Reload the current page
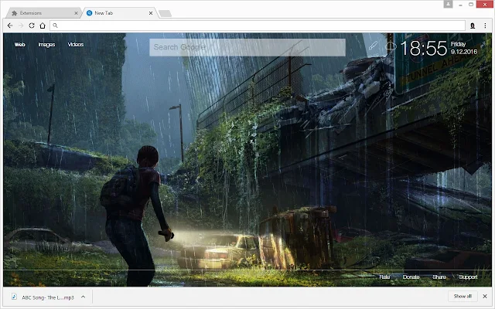This screenshot has width=495, height=309. coord(32,25)
